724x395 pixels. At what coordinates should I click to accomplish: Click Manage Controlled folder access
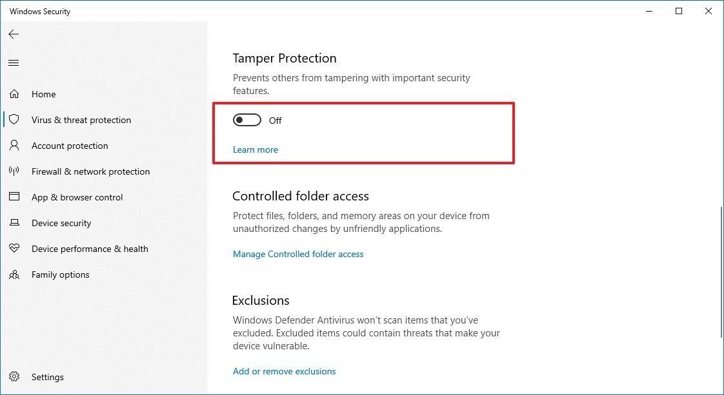click(x=298, y=254)
